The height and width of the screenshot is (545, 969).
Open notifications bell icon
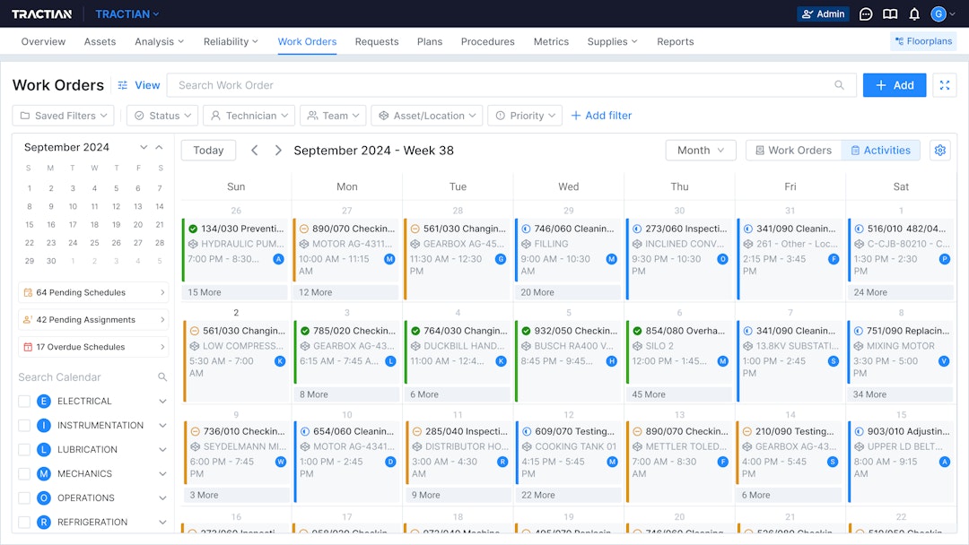[912, 13]
